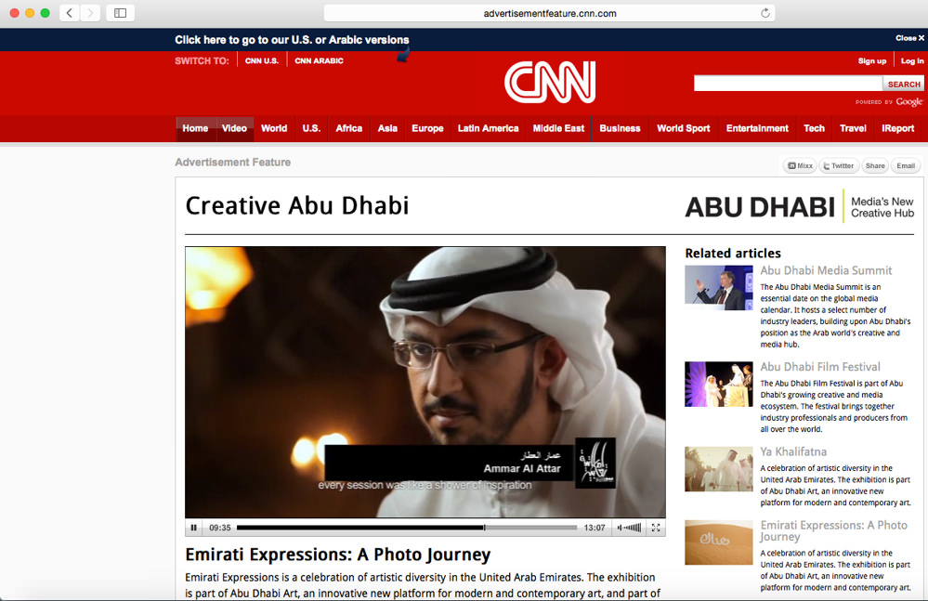The width and height of the screenshot is (928, 601).
Task: Click the Share button
Action: [x=875, y=166]
